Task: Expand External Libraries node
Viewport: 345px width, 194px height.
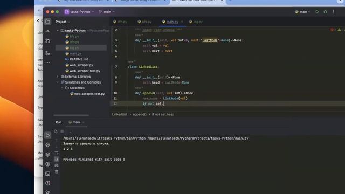Action: (x=58, y=77)
